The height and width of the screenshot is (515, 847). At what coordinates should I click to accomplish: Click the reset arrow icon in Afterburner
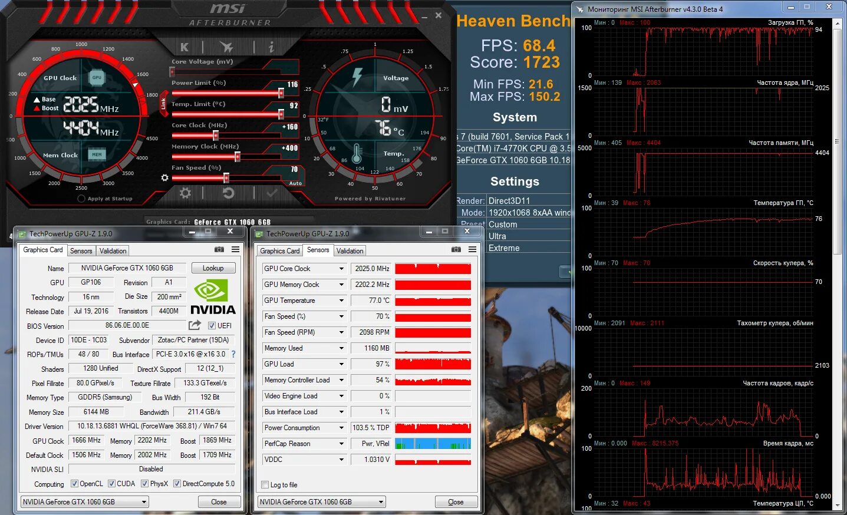[x=228, y=193]
